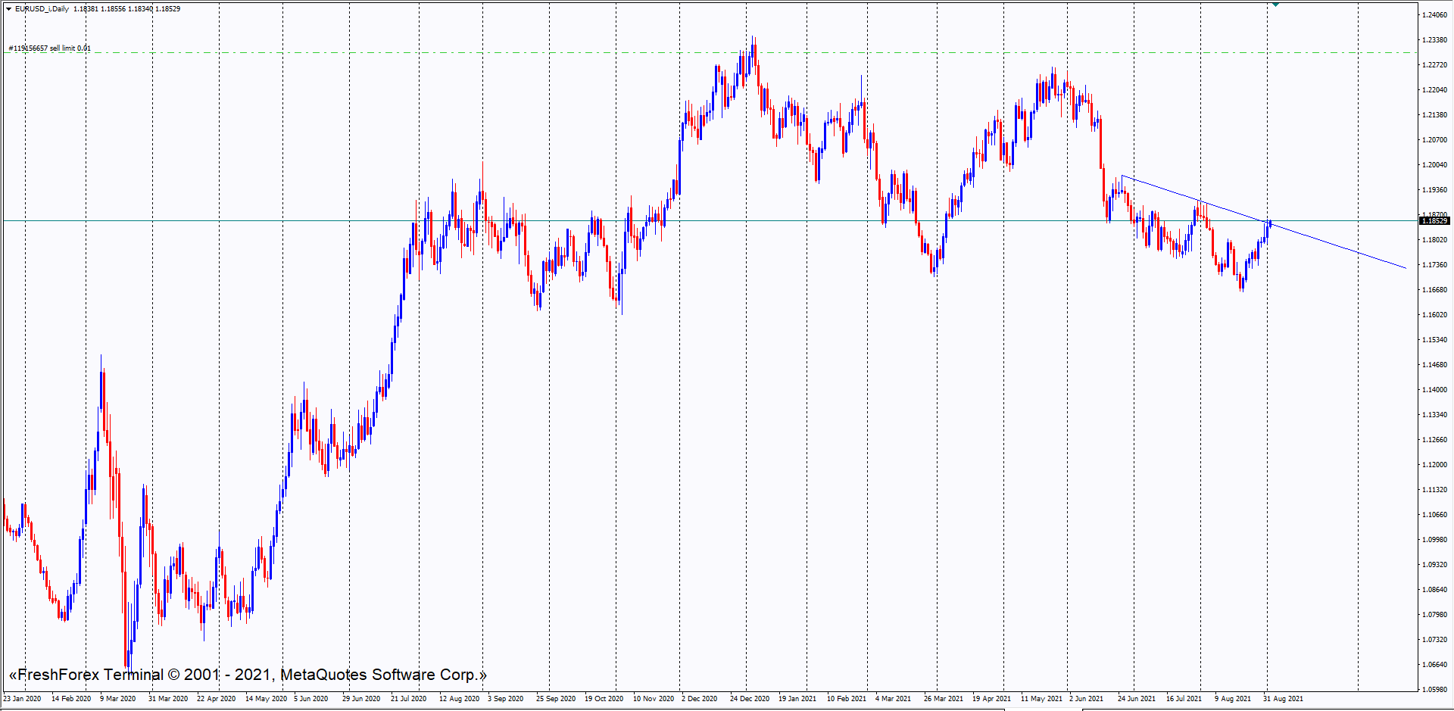The width and height of the screenshot is (1454, 711).
Task: Click the 31 Aug 2021 date label
Action: click(x=1283, y=699)
